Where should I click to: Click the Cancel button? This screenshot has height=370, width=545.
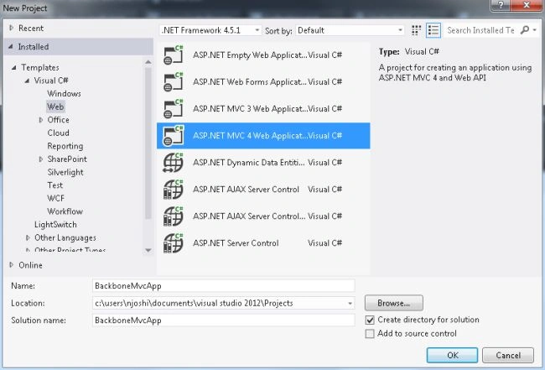coord(508,355)
